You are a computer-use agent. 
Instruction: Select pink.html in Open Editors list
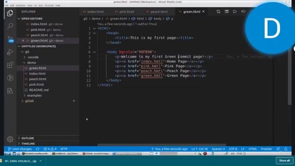(x=38, y=30)
